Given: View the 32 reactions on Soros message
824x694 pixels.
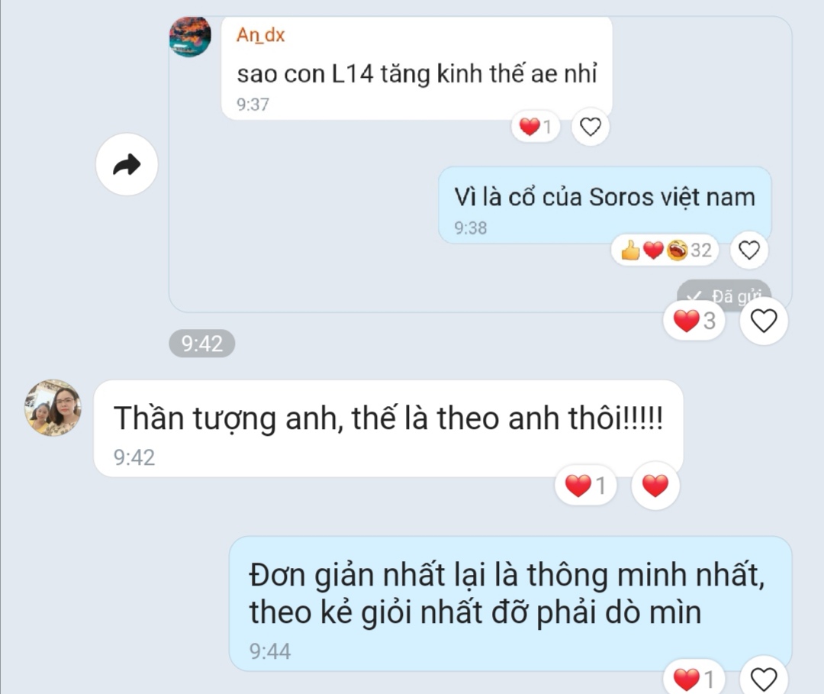Looking at the screenshot, I should pos(665,250).
